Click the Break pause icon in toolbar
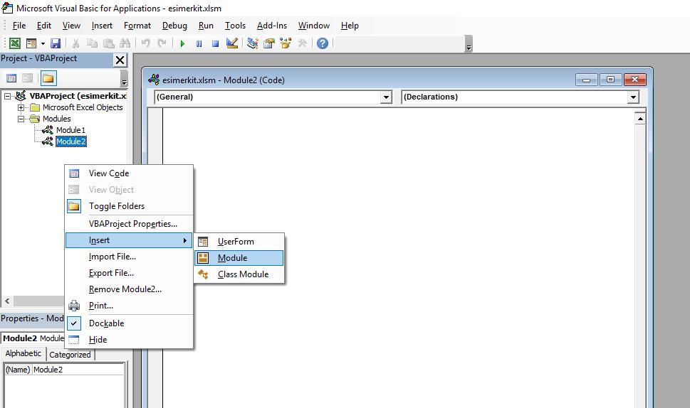Image resolution: width=690 pixels, height=408 pixels. (x=199, y=43)
